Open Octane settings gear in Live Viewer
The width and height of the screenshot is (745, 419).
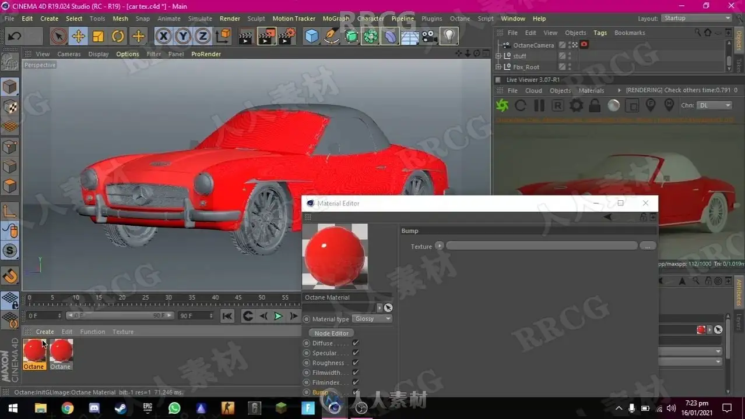click(576, 105)
